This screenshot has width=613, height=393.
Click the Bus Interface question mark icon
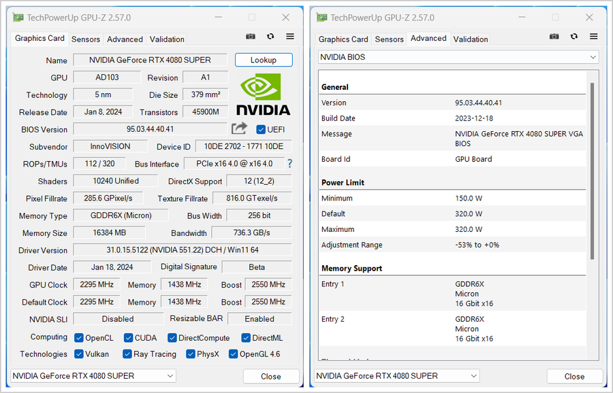click(289, 164)
